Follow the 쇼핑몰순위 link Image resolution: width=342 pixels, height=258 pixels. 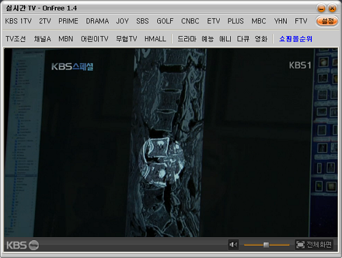(x=295, y=39)
